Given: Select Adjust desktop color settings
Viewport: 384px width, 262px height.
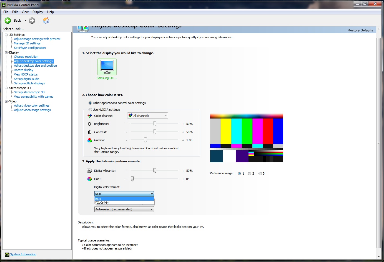Looking at the screenshot, I should [34, 61].
